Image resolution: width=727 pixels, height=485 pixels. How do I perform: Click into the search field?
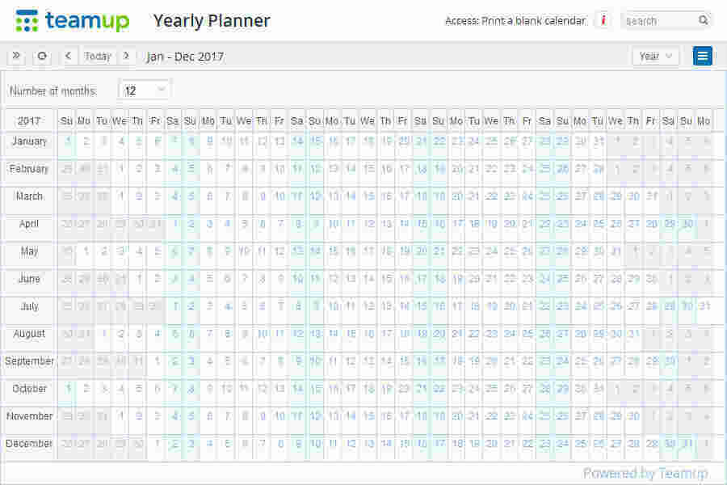pyautogui.click(x=658, y=21)
